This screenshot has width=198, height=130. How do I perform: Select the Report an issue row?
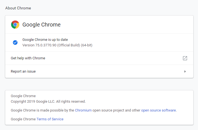99,71
